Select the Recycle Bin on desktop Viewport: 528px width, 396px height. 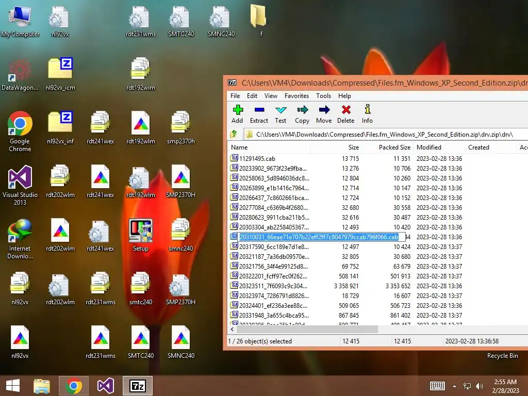pos(502,356)
